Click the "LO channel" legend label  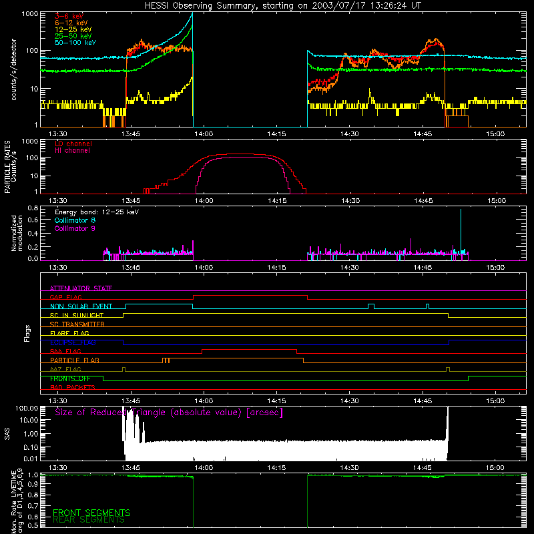[73, 144]
